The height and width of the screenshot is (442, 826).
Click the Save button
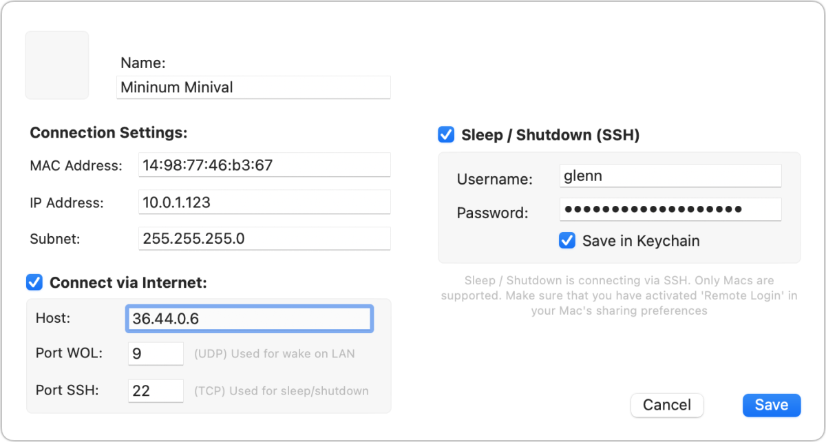coord(772,406)
